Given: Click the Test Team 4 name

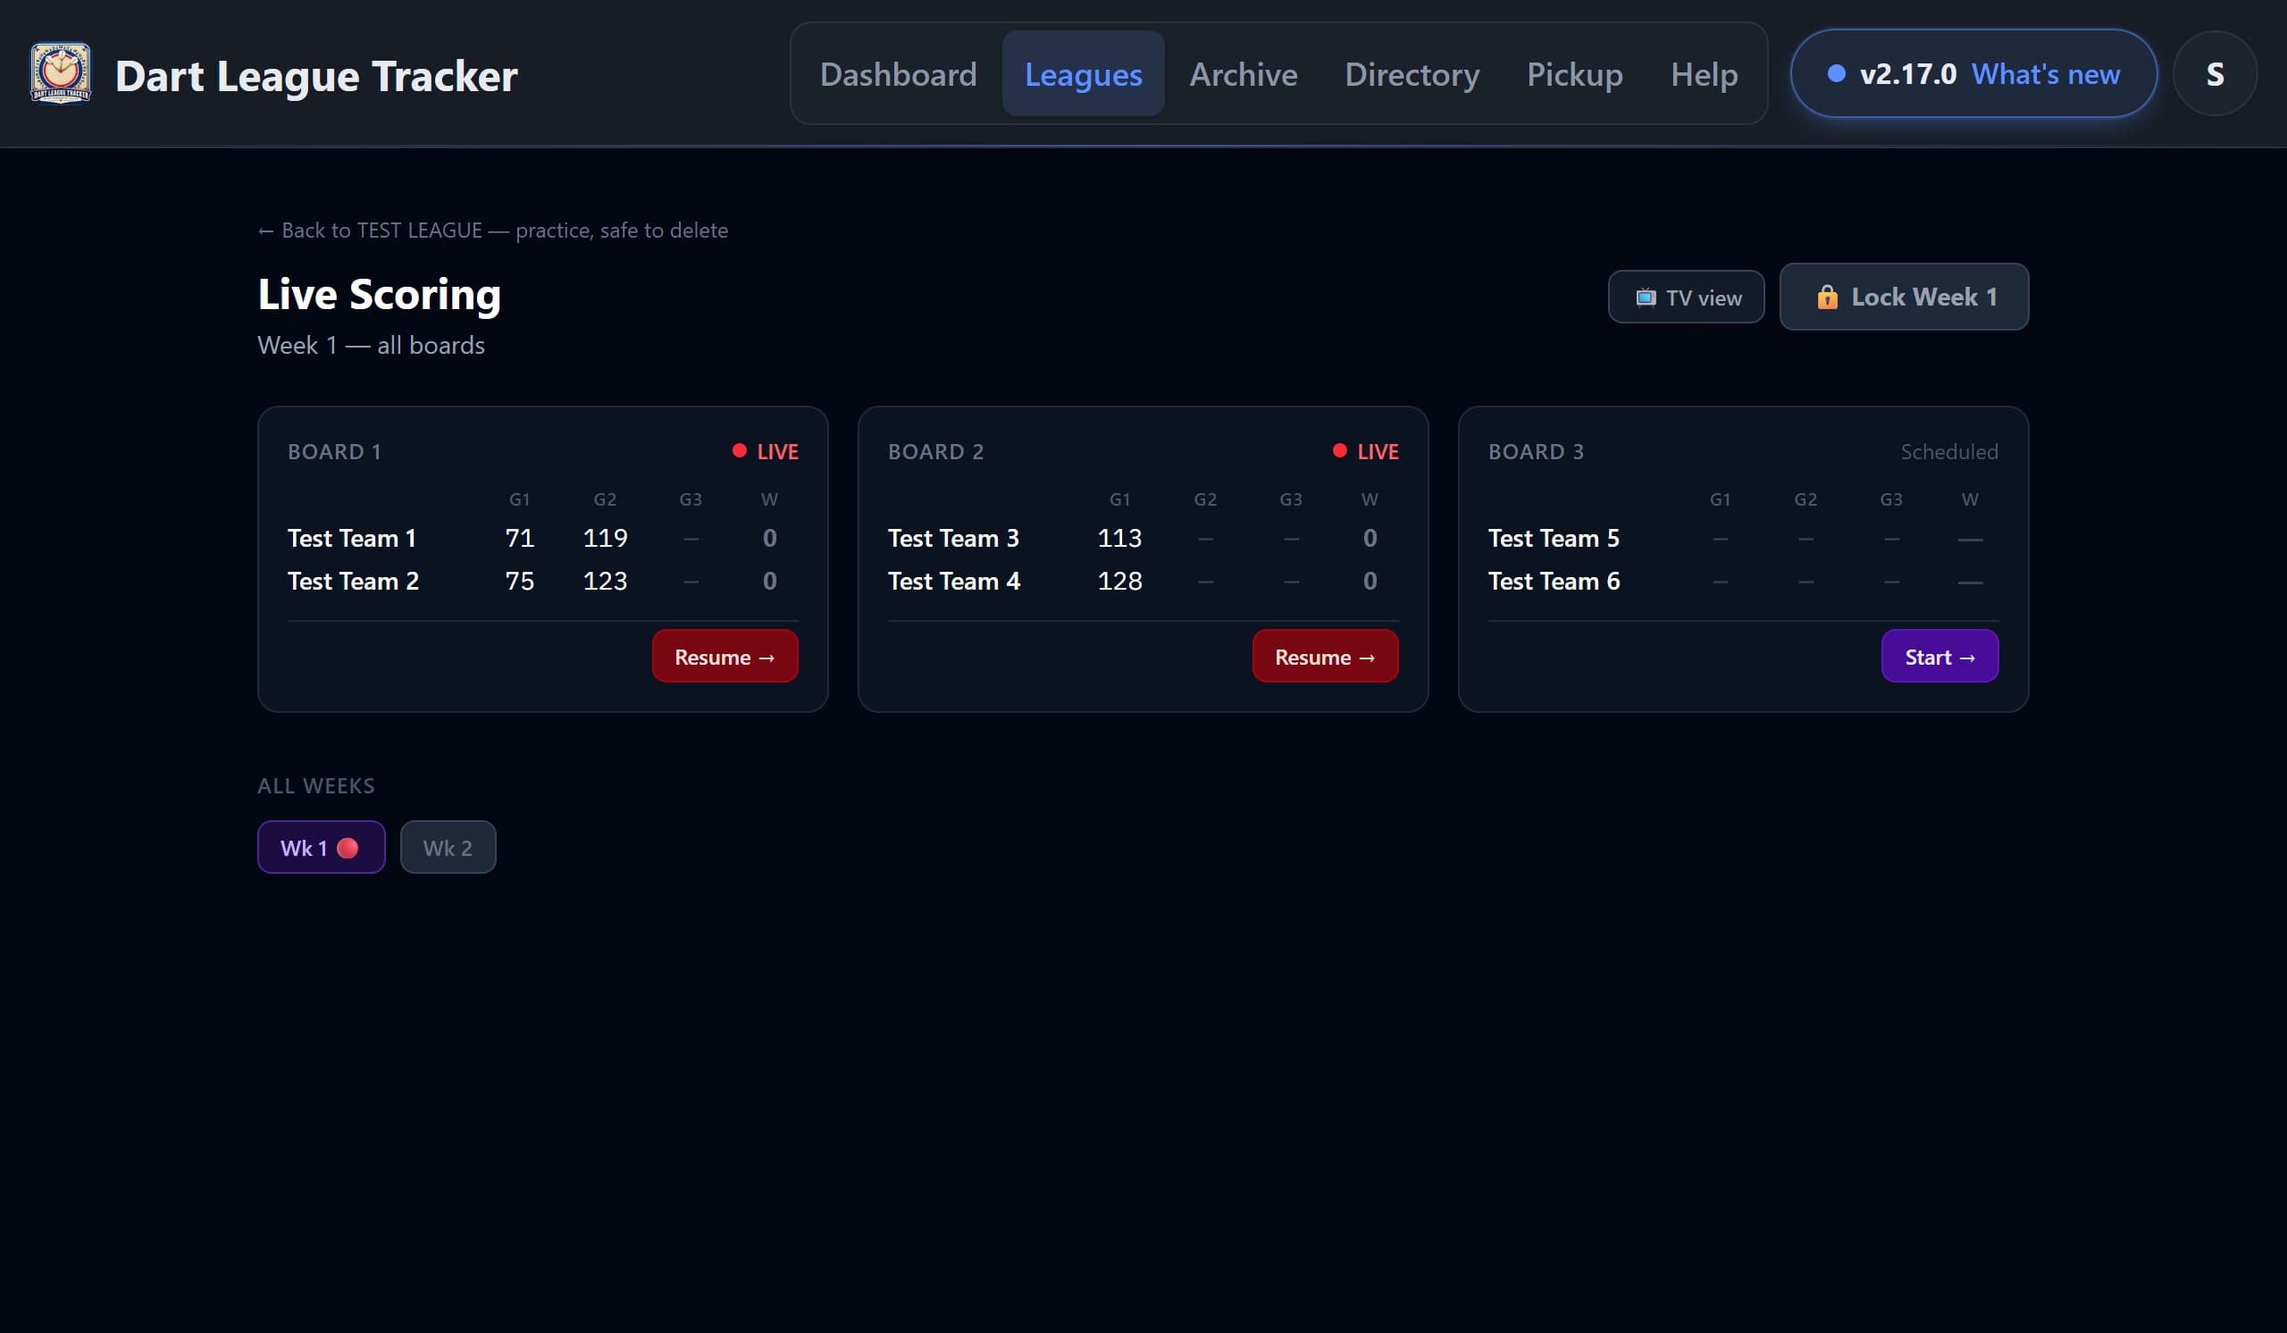Looking at the screenshot, I should 954,581.
